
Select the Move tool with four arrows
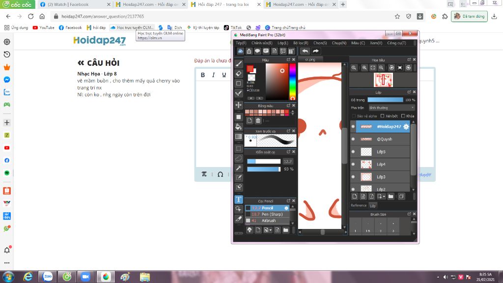coord(238,105)
